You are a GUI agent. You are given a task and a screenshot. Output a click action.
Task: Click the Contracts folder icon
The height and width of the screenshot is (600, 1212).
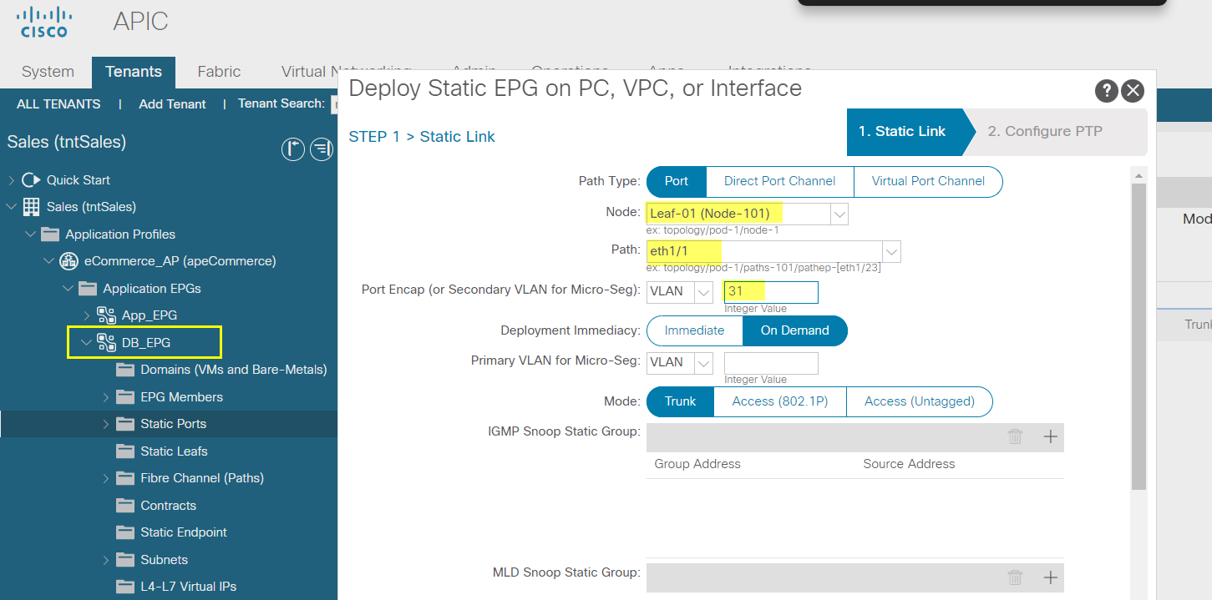[125, 506]
